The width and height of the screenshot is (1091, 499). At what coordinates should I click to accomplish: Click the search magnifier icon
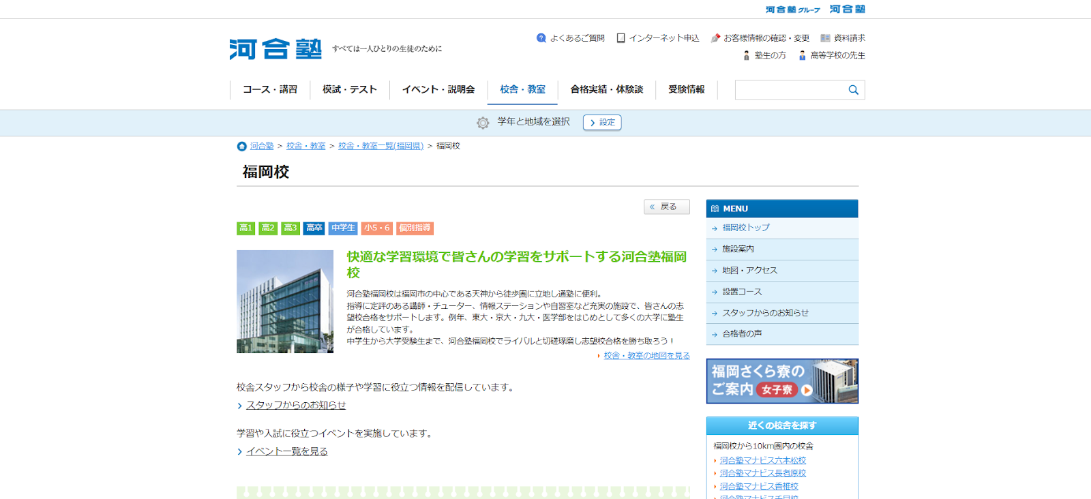[x=853, y=90]
